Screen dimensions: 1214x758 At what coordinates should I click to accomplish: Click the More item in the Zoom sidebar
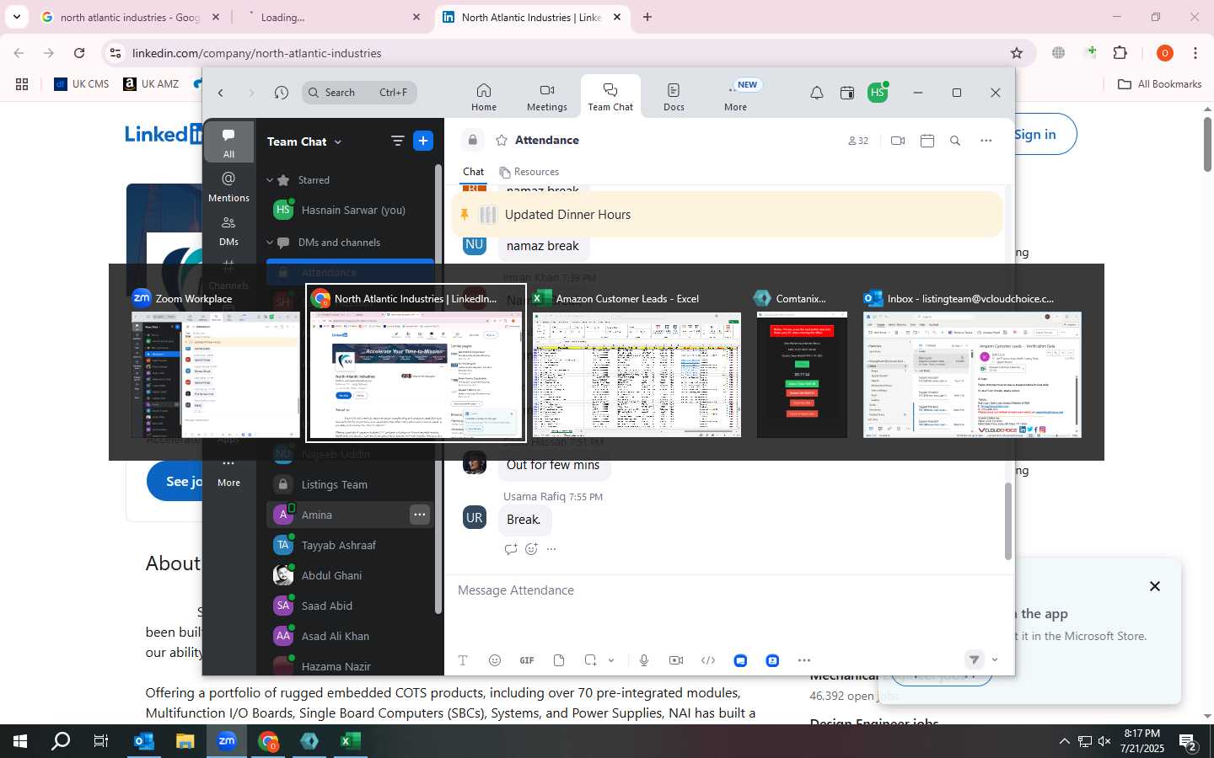(x=228, y=472)
